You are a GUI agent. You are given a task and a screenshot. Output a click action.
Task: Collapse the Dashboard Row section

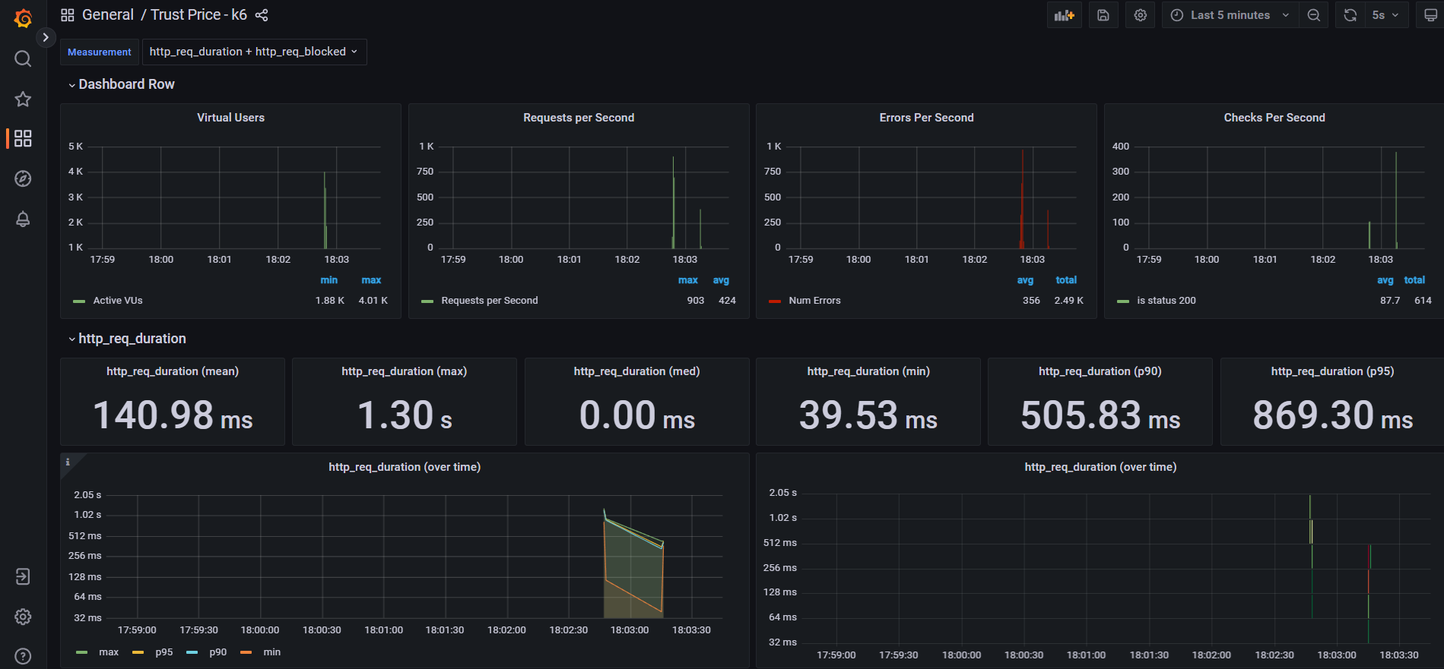pyautogui.click(x=122, y=84)
